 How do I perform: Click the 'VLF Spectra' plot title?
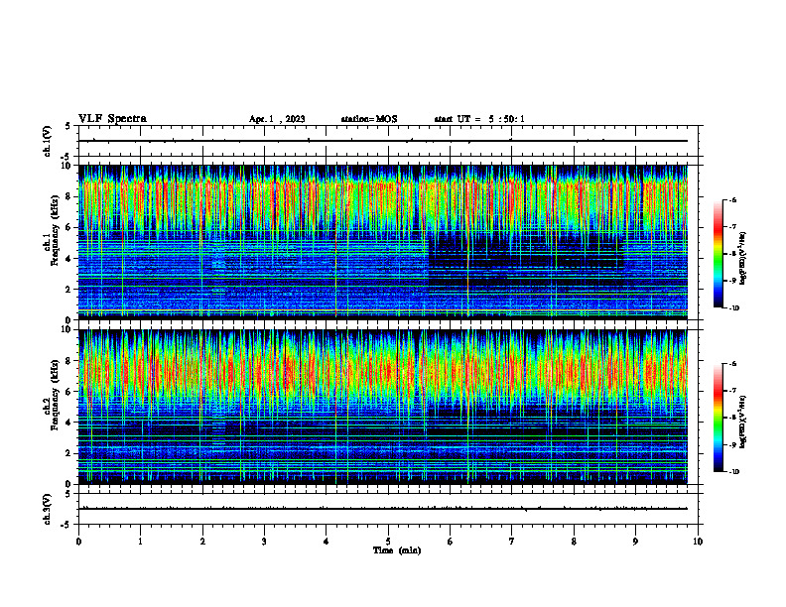[112, 119]
